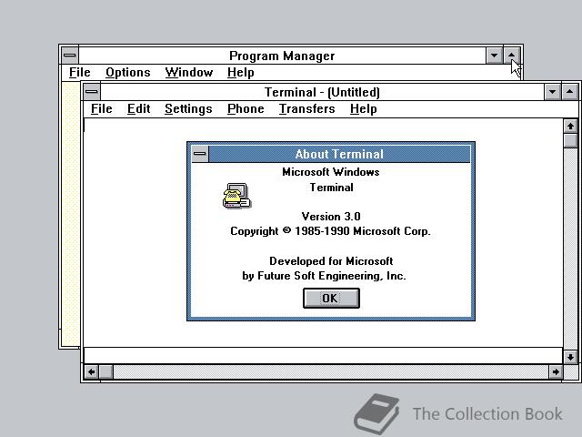Maximize the Program Manager window
Image resolution: width=582 pixels, height=437 pixels.
(511, 56)
